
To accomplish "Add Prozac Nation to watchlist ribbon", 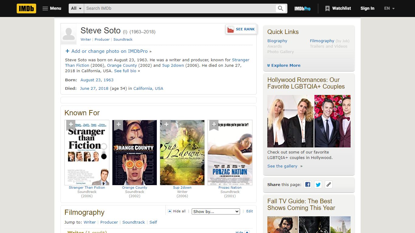I will (214, 125).
